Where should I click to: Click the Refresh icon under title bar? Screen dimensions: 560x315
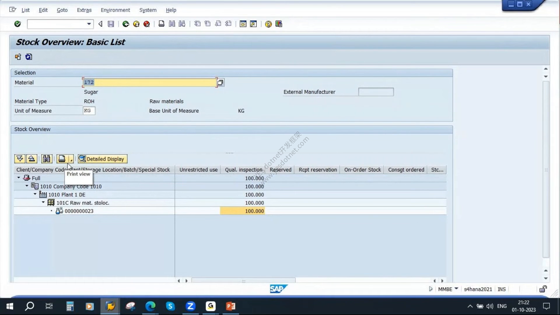(x=29, y=57)
